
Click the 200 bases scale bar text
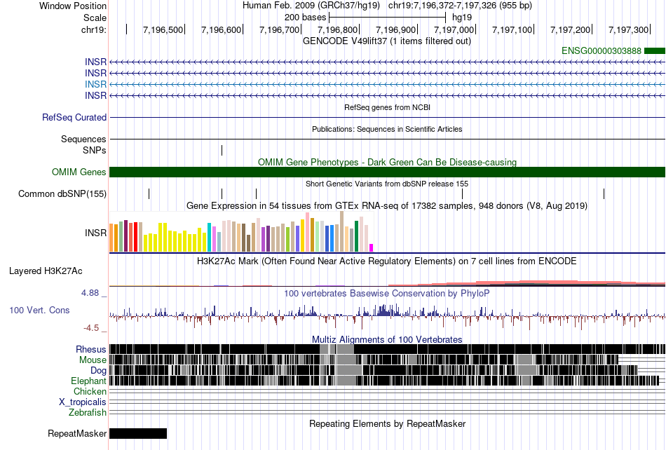(x=306, y=18)
